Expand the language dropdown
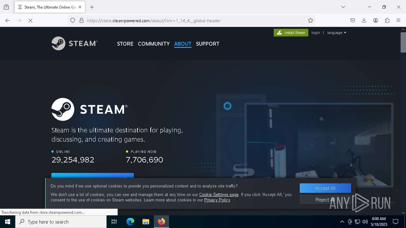 337,33
